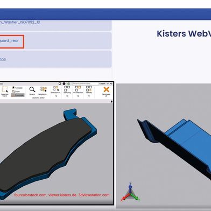The width and height of the screenshot is (211, 211).
Task: Click the round info icon in title bar
Action: click(64, 84)
